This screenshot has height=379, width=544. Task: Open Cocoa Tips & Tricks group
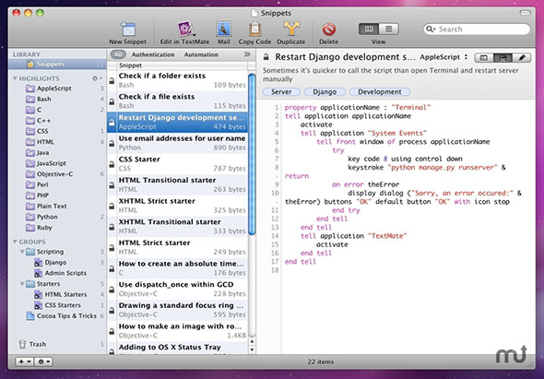tap(57, 315)
